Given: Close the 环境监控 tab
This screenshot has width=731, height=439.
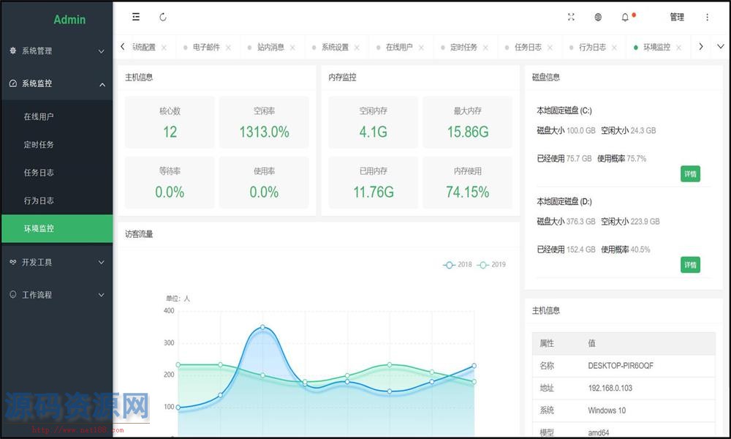Looking at the screenshot, I should (x=679, y=48).
